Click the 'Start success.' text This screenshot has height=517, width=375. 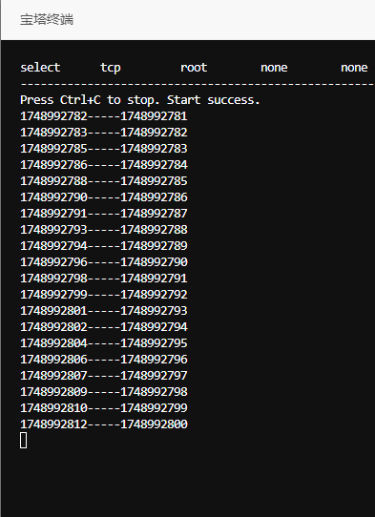coord(214,100)
